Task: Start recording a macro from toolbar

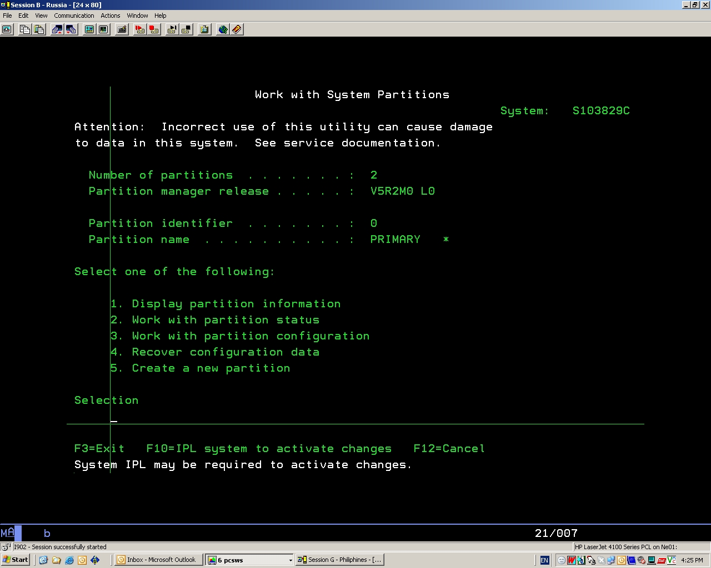Action: (x=140, y=29)
